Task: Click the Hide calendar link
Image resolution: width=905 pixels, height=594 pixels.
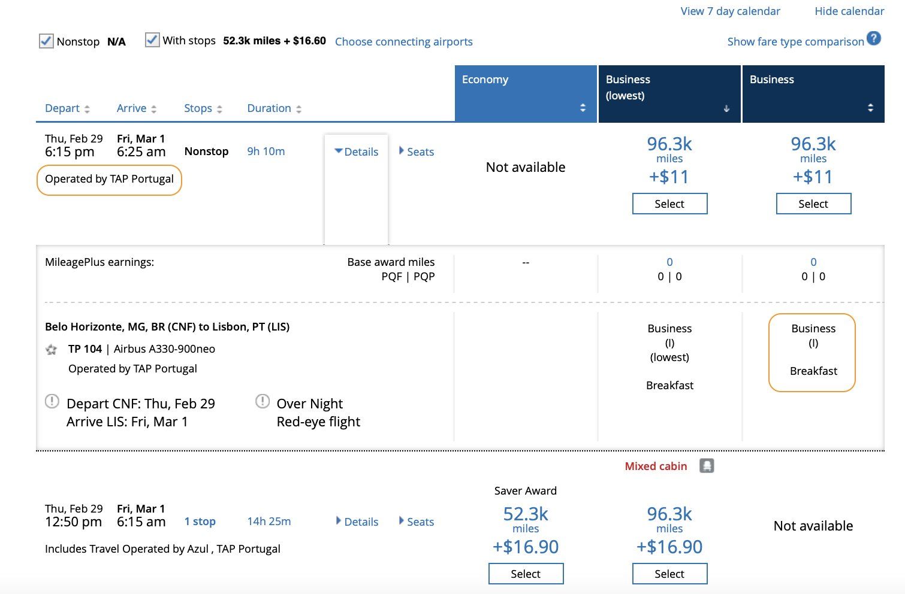Action: pyautogui.click(x=849, y=11)
